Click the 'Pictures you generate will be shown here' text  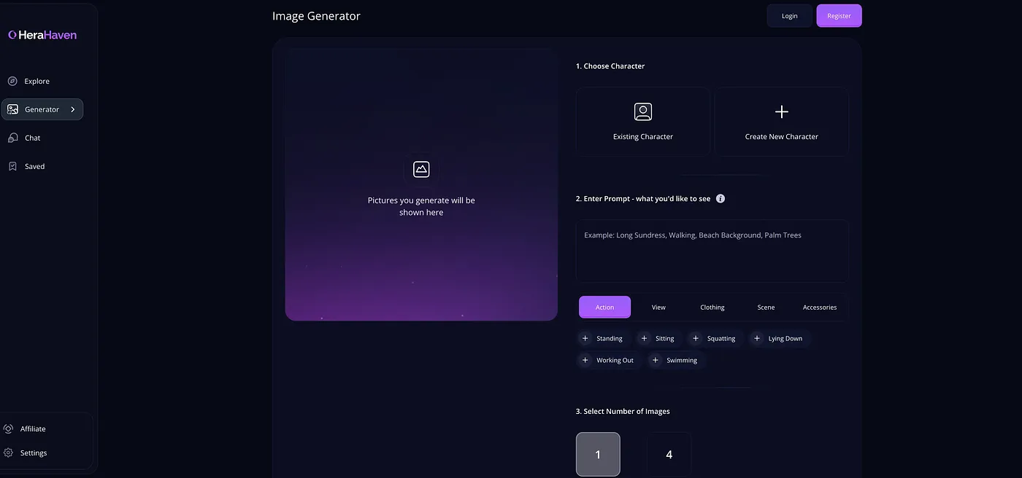421,206
